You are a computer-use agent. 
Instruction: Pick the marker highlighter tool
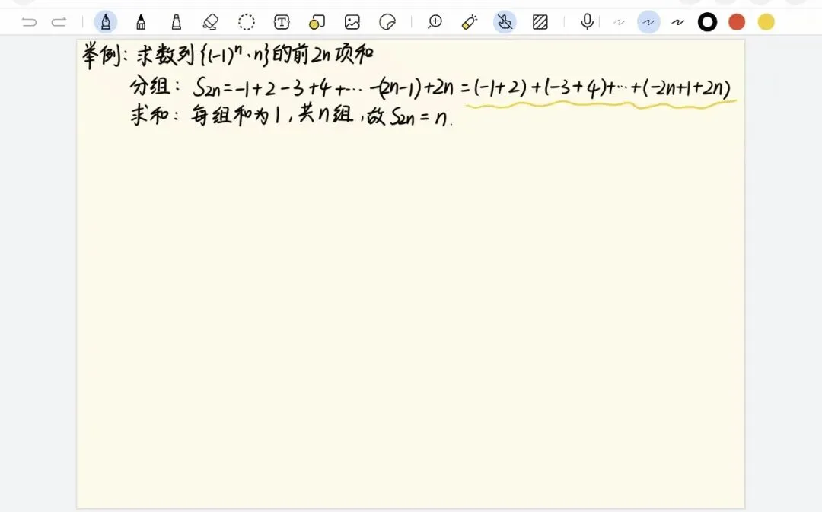[x=176, y=21]
